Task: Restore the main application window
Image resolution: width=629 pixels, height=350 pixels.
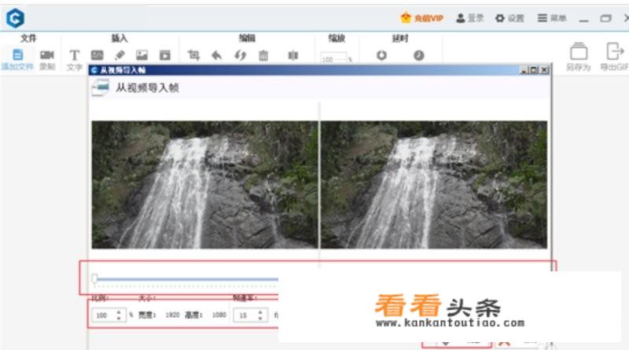Action: tap(605, 18)
